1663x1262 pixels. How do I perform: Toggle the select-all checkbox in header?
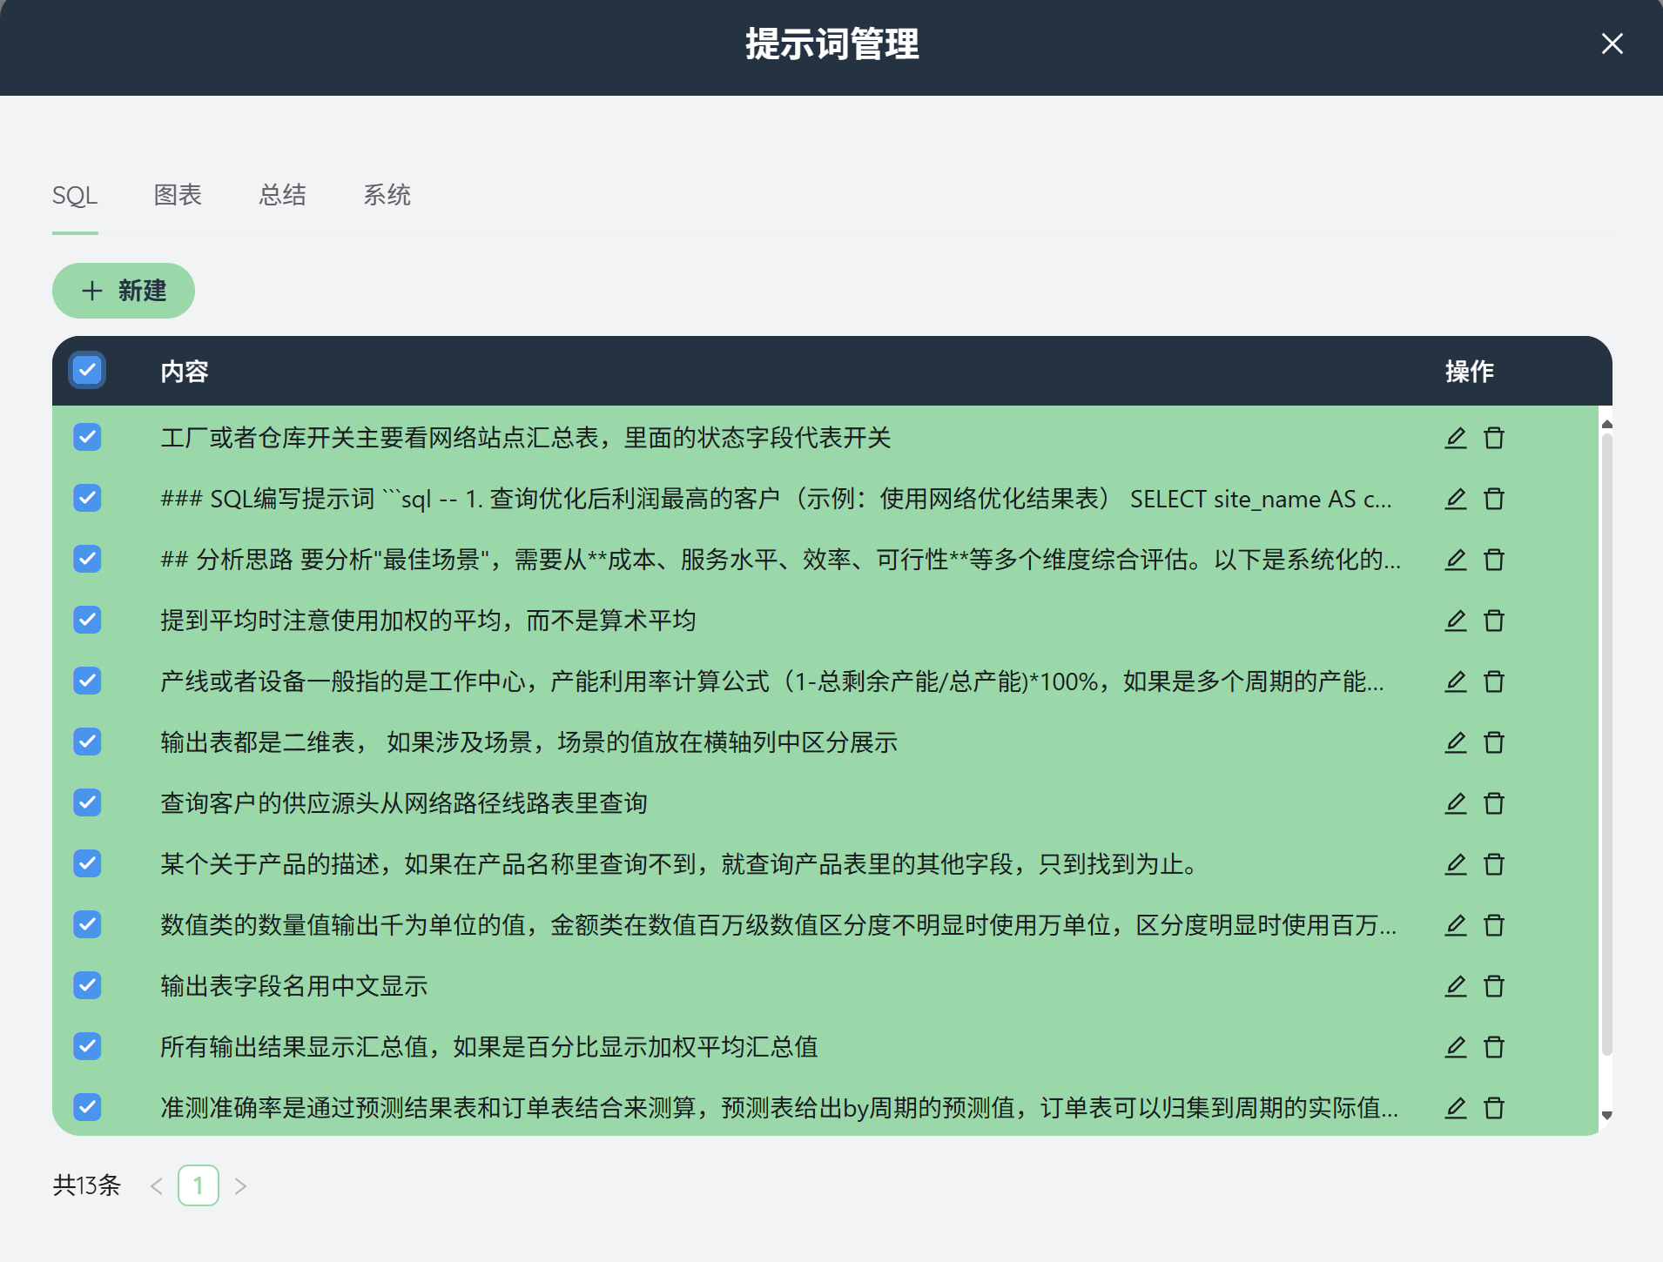pos(87,370)
